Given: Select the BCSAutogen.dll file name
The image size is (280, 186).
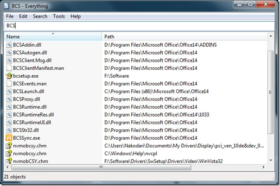Looking at the screenshot, I should click(30, 53).
